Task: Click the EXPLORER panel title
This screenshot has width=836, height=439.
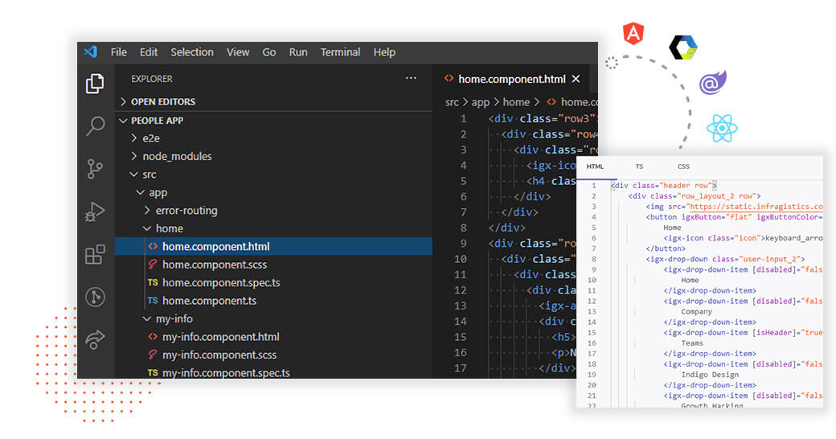Action: coord(151,79)
